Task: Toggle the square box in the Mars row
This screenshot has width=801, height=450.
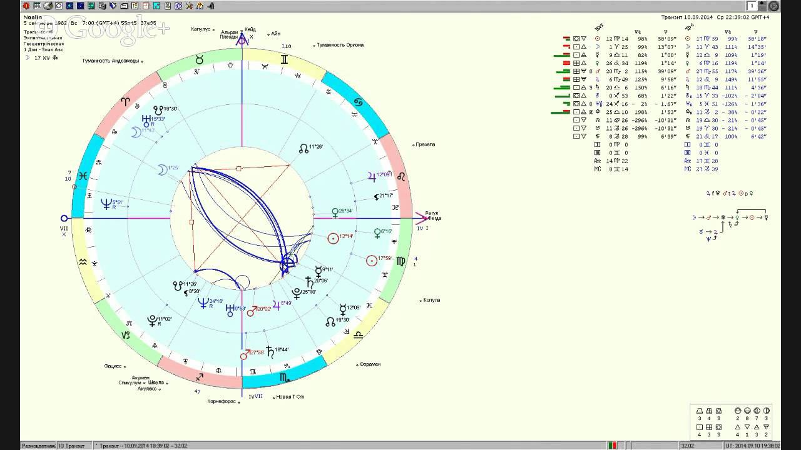Action: (x=576, y=71)
